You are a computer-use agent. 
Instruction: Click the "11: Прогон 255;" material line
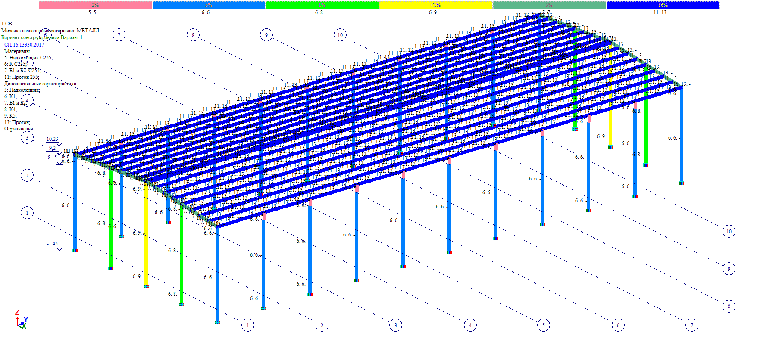pos(22,77)
